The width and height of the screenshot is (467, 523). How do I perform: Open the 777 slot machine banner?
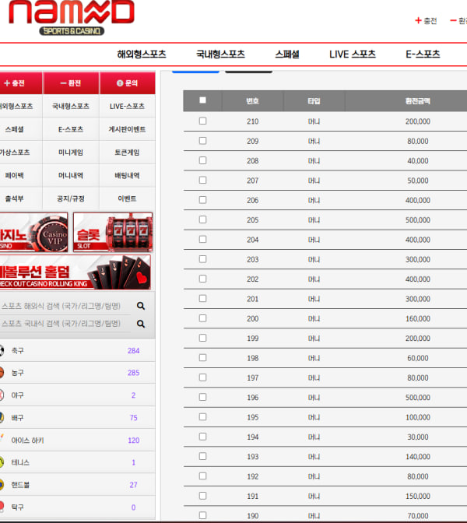click(x=113, y=232)
